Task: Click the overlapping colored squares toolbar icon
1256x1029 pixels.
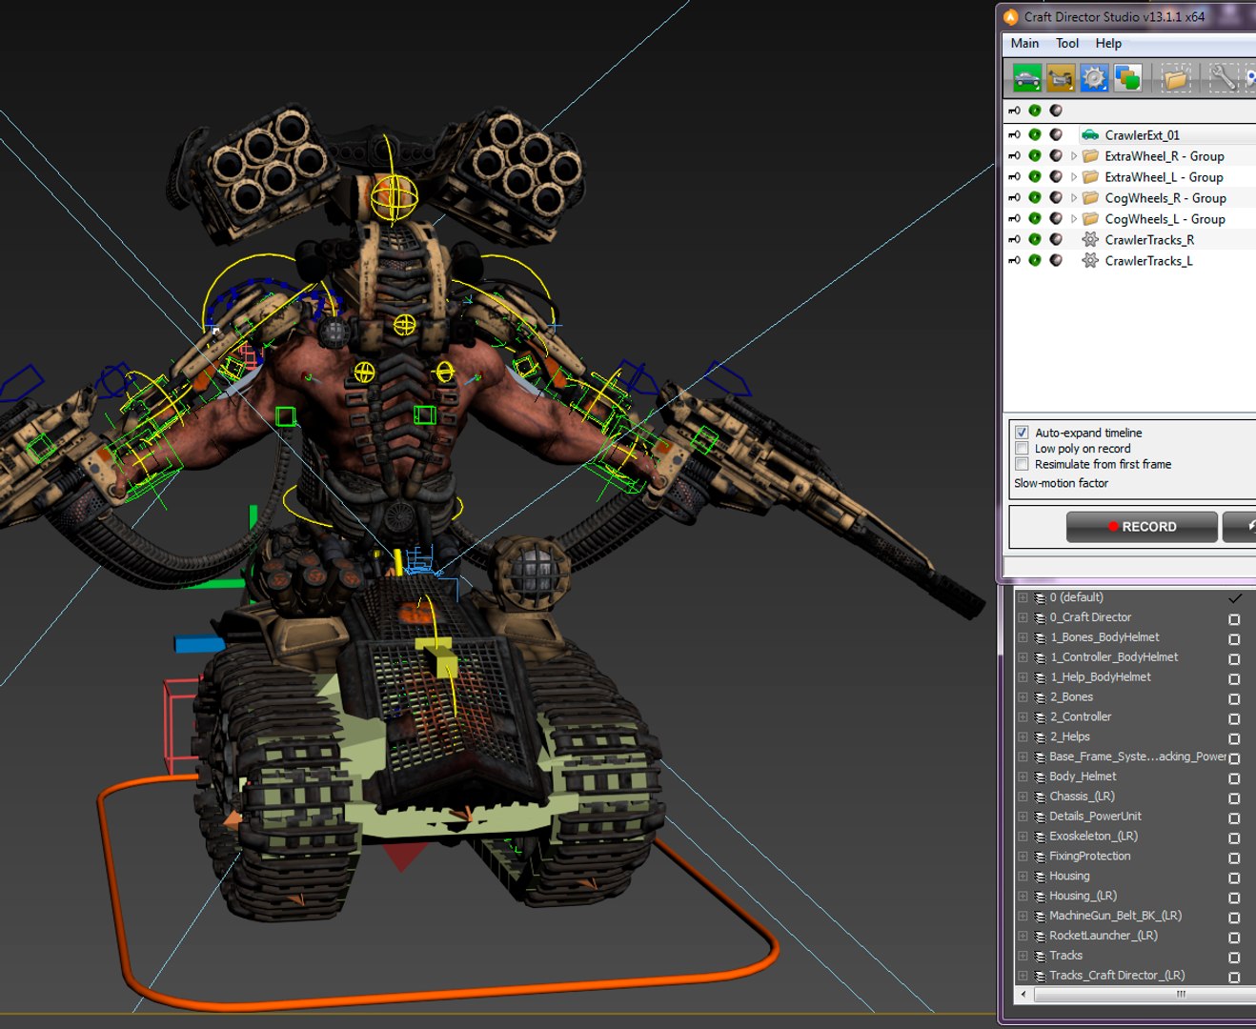Action: coord(1127,78)
